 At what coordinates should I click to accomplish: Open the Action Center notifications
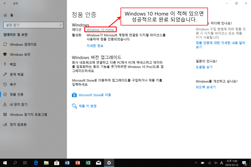(244, 163)
